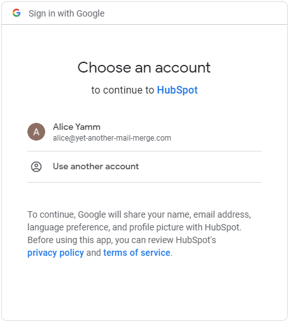Click the person icon beside Use another account
This screenshot has height=322, width=289.
click(36, 167)
